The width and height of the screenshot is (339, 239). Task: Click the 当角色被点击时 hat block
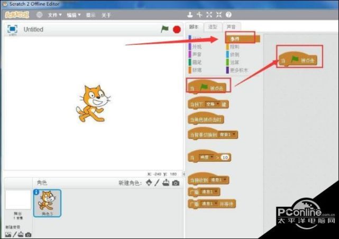tap(206, 118)
